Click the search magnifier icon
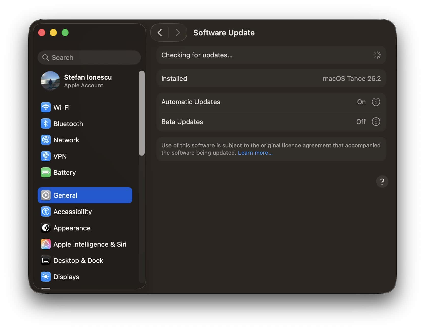This screenshot has width=425, height=331. (x=46, y=57)
